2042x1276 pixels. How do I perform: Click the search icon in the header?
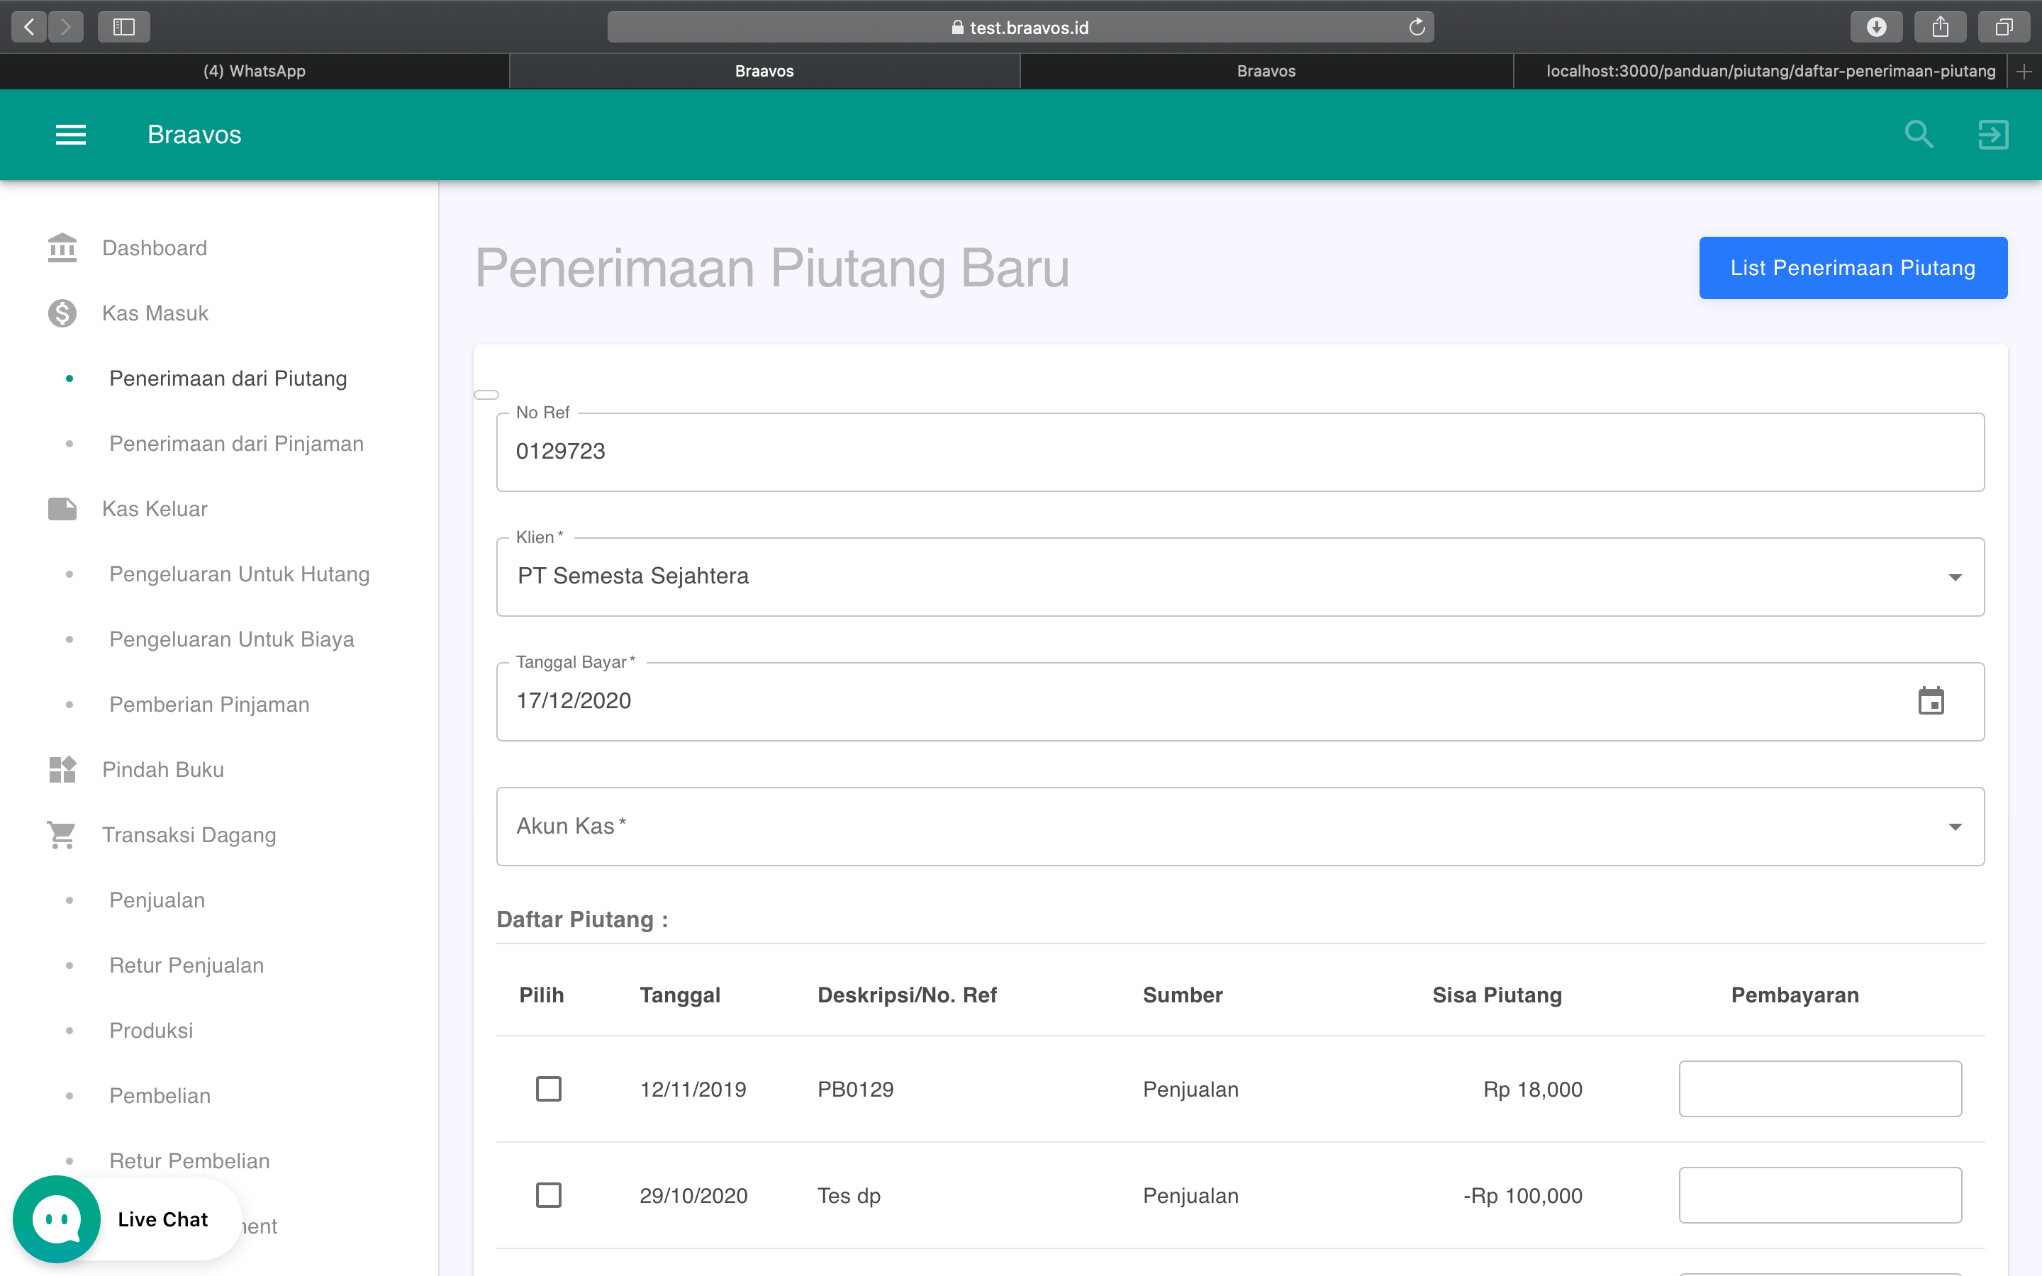click(x=1919, y=134)
